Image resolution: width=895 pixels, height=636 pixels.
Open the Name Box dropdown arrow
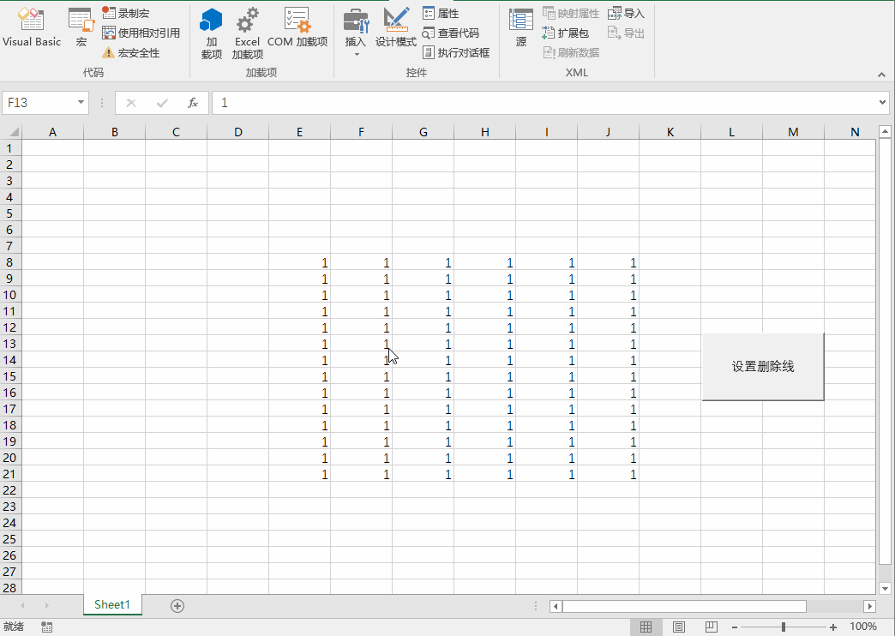81,103
